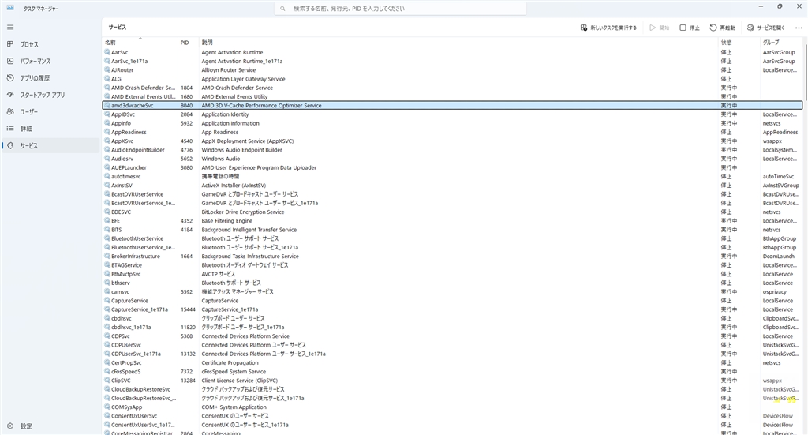The height and width of the screenshot is (435, 808).
Task: Open the ユーザー page
Action: coord(50,112)
